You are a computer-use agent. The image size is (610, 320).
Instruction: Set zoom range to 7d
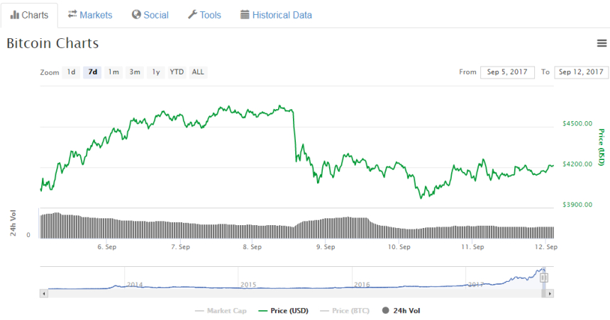tap(93, 72)
